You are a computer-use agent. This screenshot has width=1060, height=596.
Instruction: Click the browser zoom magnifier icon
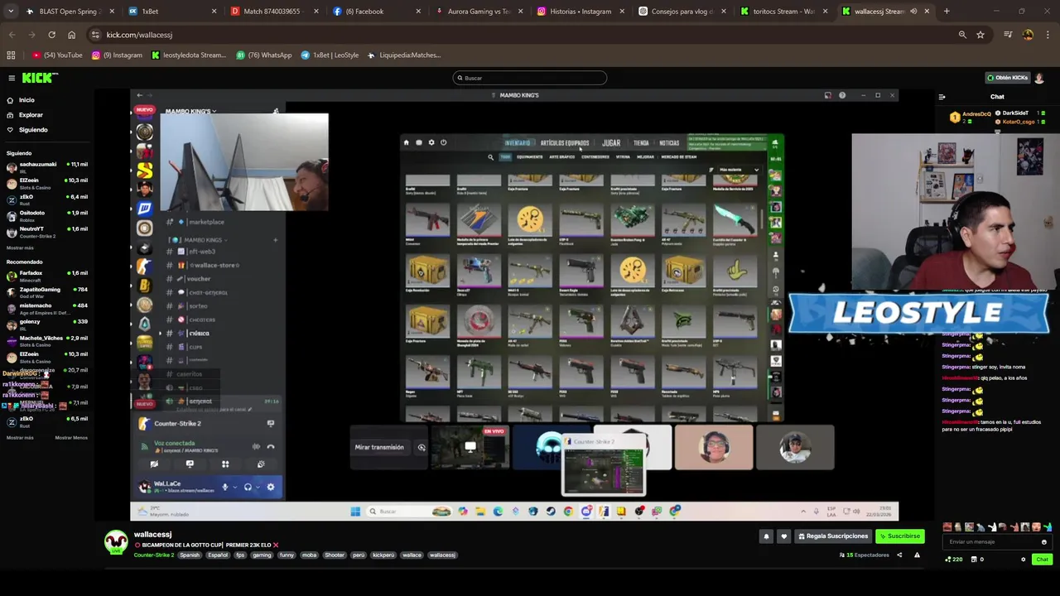962,35
